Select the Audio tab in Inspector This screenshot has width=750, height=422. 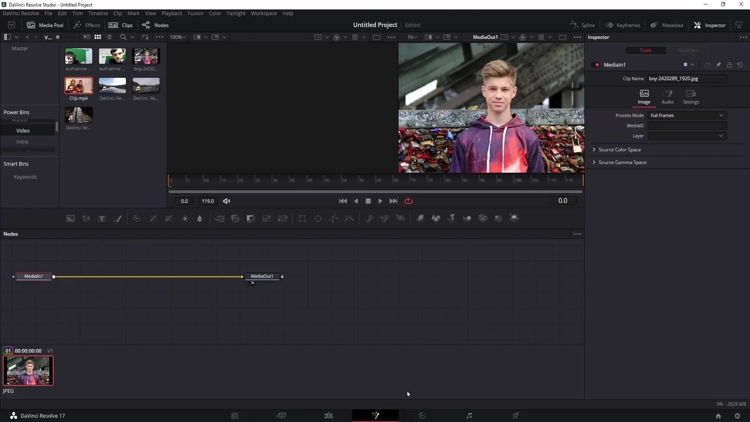(x=668, y=97)
